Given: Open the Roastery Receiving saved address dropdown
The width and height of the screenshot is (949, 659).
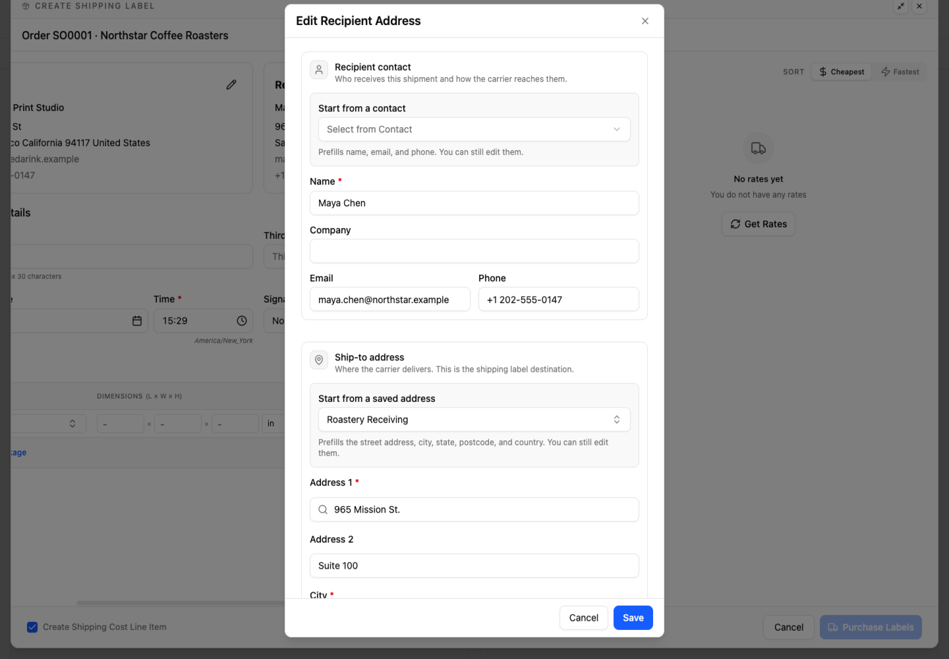Looking at the screenshot, I should 474,420.
